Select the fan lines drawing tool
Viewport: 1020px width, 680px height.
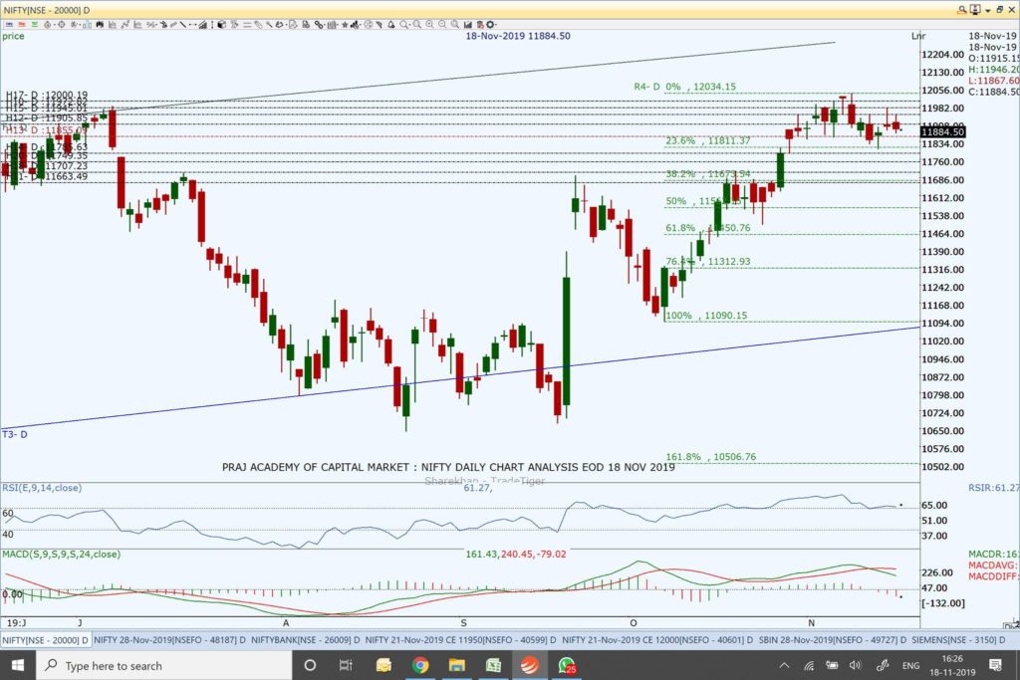pos(203,25)
